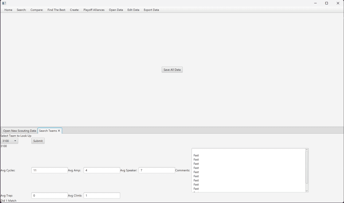Screen dimensions: 344x203
Task: Click the comments list scrollbar thumb
Action: pos(307,168)
